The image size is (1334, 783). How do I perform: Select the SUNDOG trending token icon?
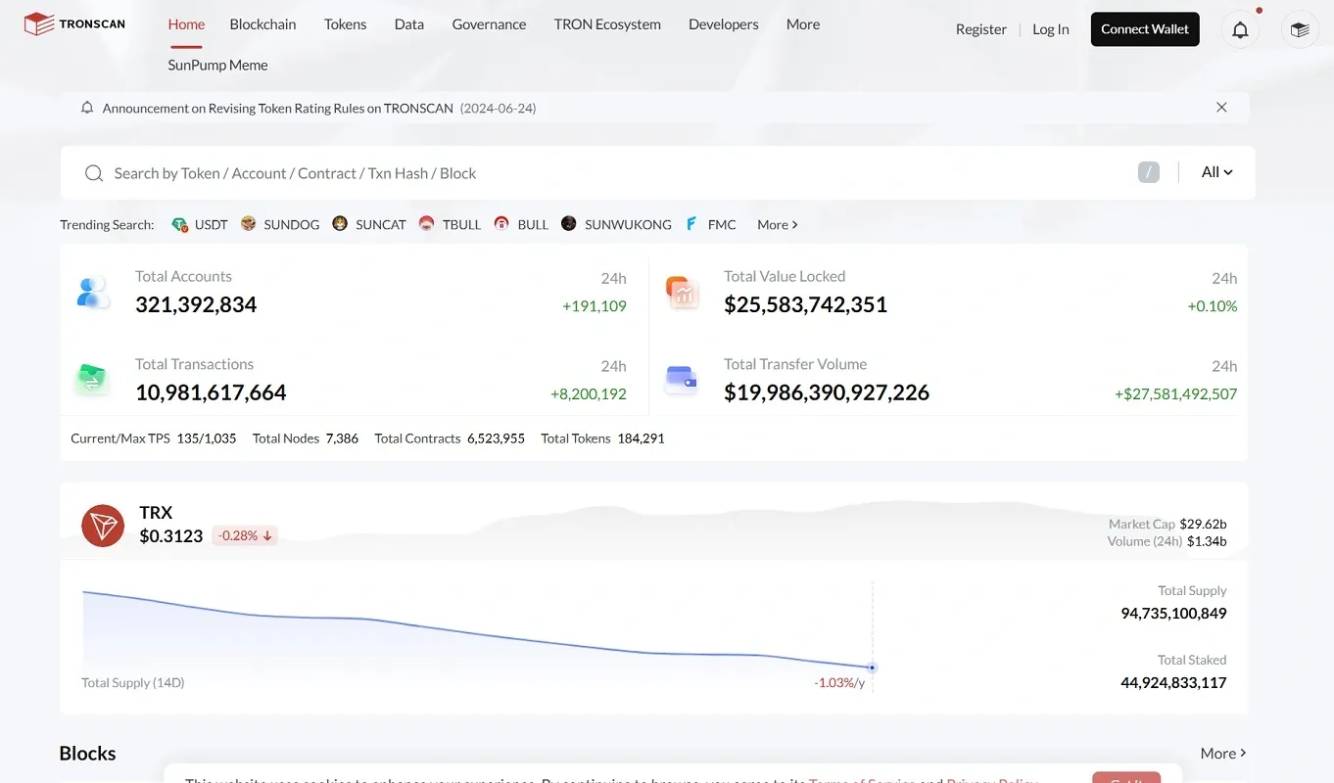click(x=249, y=224)
